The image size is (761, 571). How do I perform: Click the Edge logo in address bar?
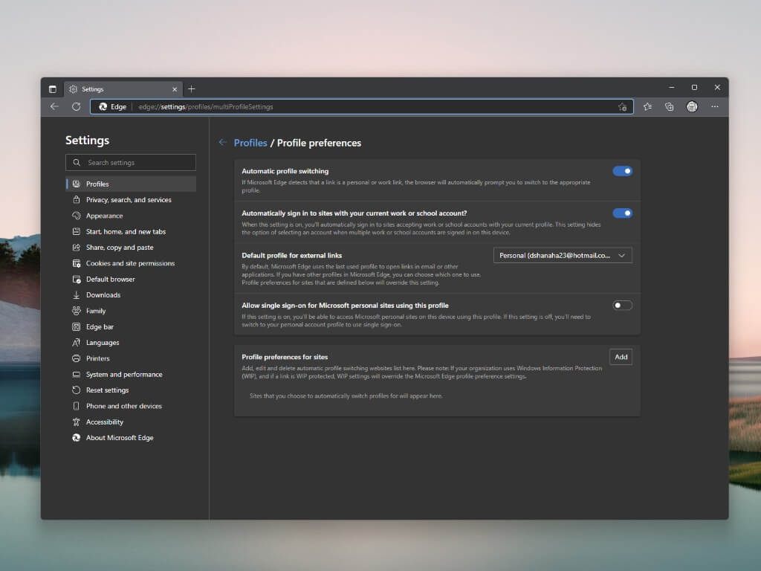click(x=103, y=107)
